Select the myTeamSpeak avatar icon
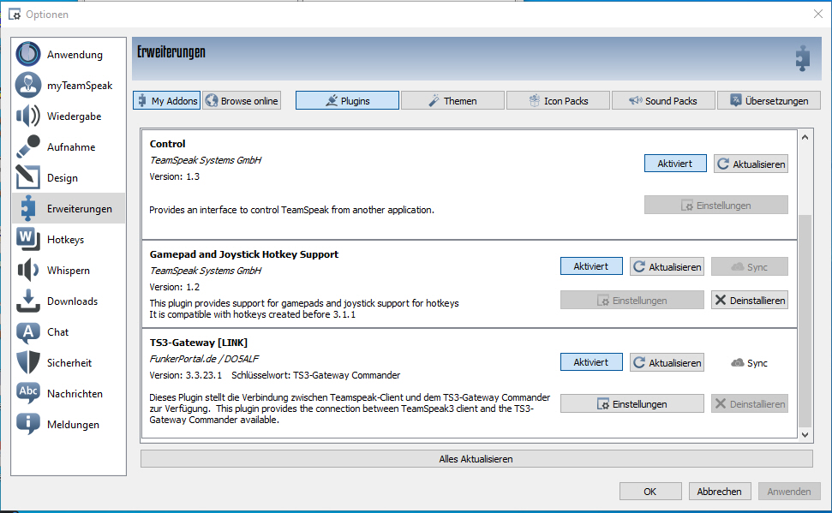Screen dimensions: 832x513 pyautogui.click(x=28, y=85)
